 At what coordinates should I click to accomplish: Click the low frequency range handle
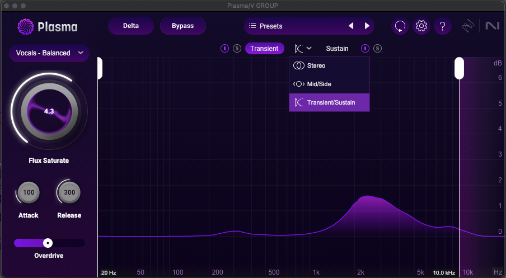click(100, 68)
